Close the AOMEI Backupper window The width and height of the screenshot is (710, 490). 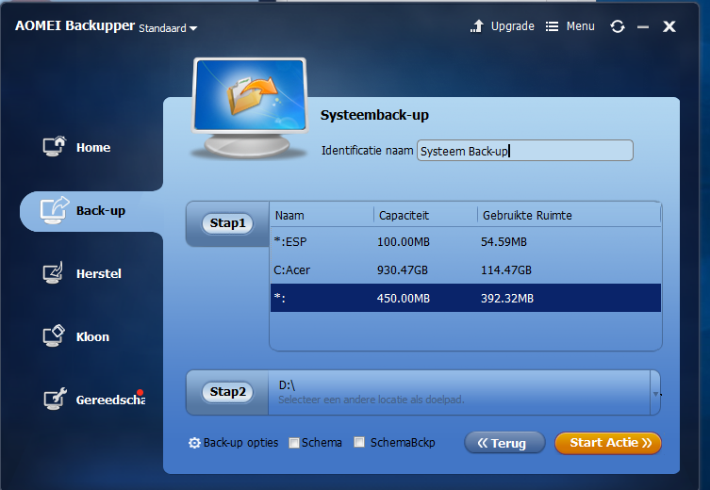click(669, 26)
